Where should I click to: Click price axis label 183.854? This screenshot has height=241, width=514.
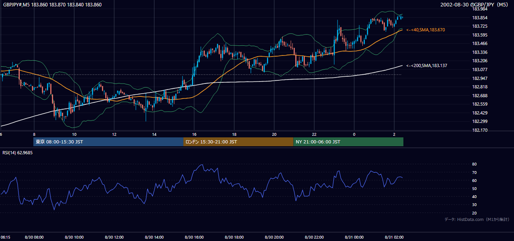pos(480,18)
